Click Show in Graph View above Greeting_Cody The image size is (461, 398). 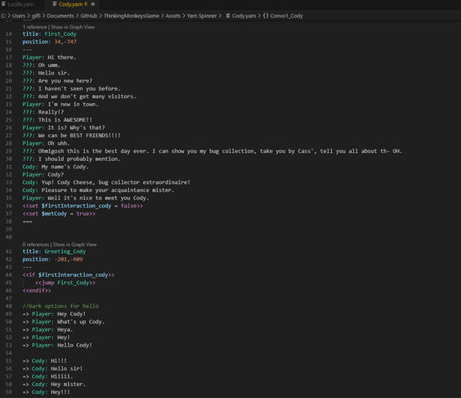click(x=74, y=244)
